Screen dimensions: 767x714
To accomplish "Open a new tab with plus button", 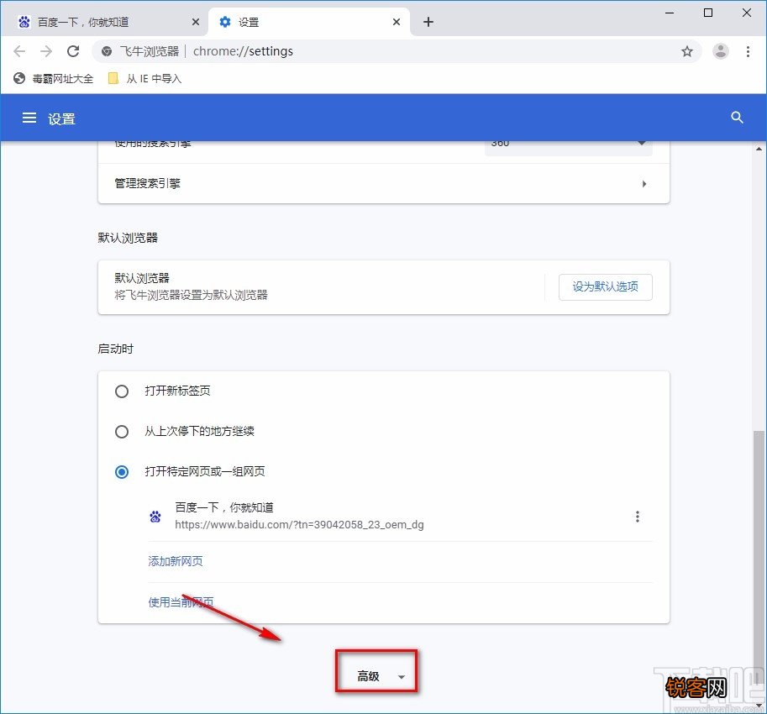I will click(x=428, y=22).
